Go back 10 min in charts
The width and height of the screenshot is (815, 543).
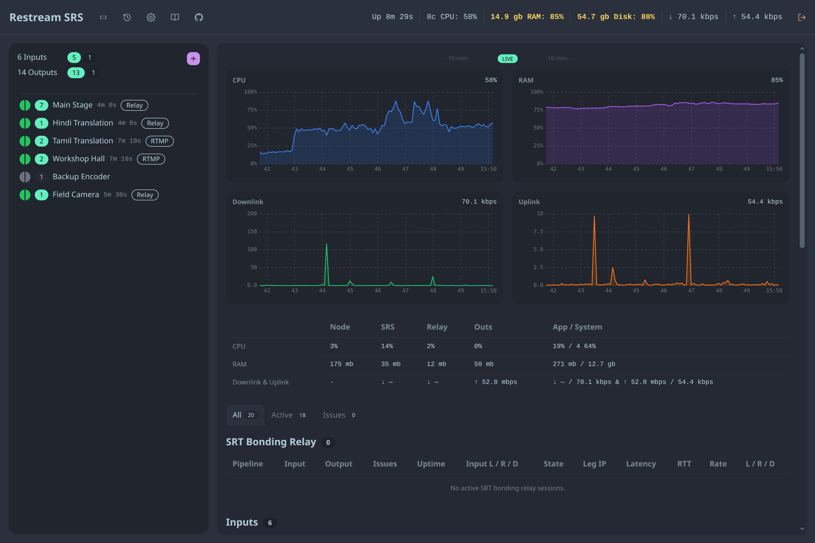454,59
